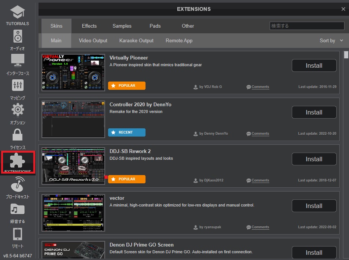Open Comments for DDJ-SB Rework 2
This screenshot has height=260, width=349.
[260, 180]
